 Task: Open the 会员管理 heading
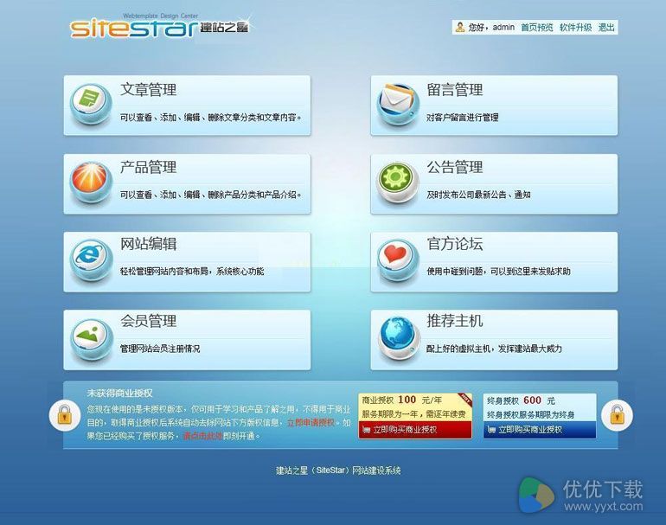pyautogui.click(x=148, y=321)
